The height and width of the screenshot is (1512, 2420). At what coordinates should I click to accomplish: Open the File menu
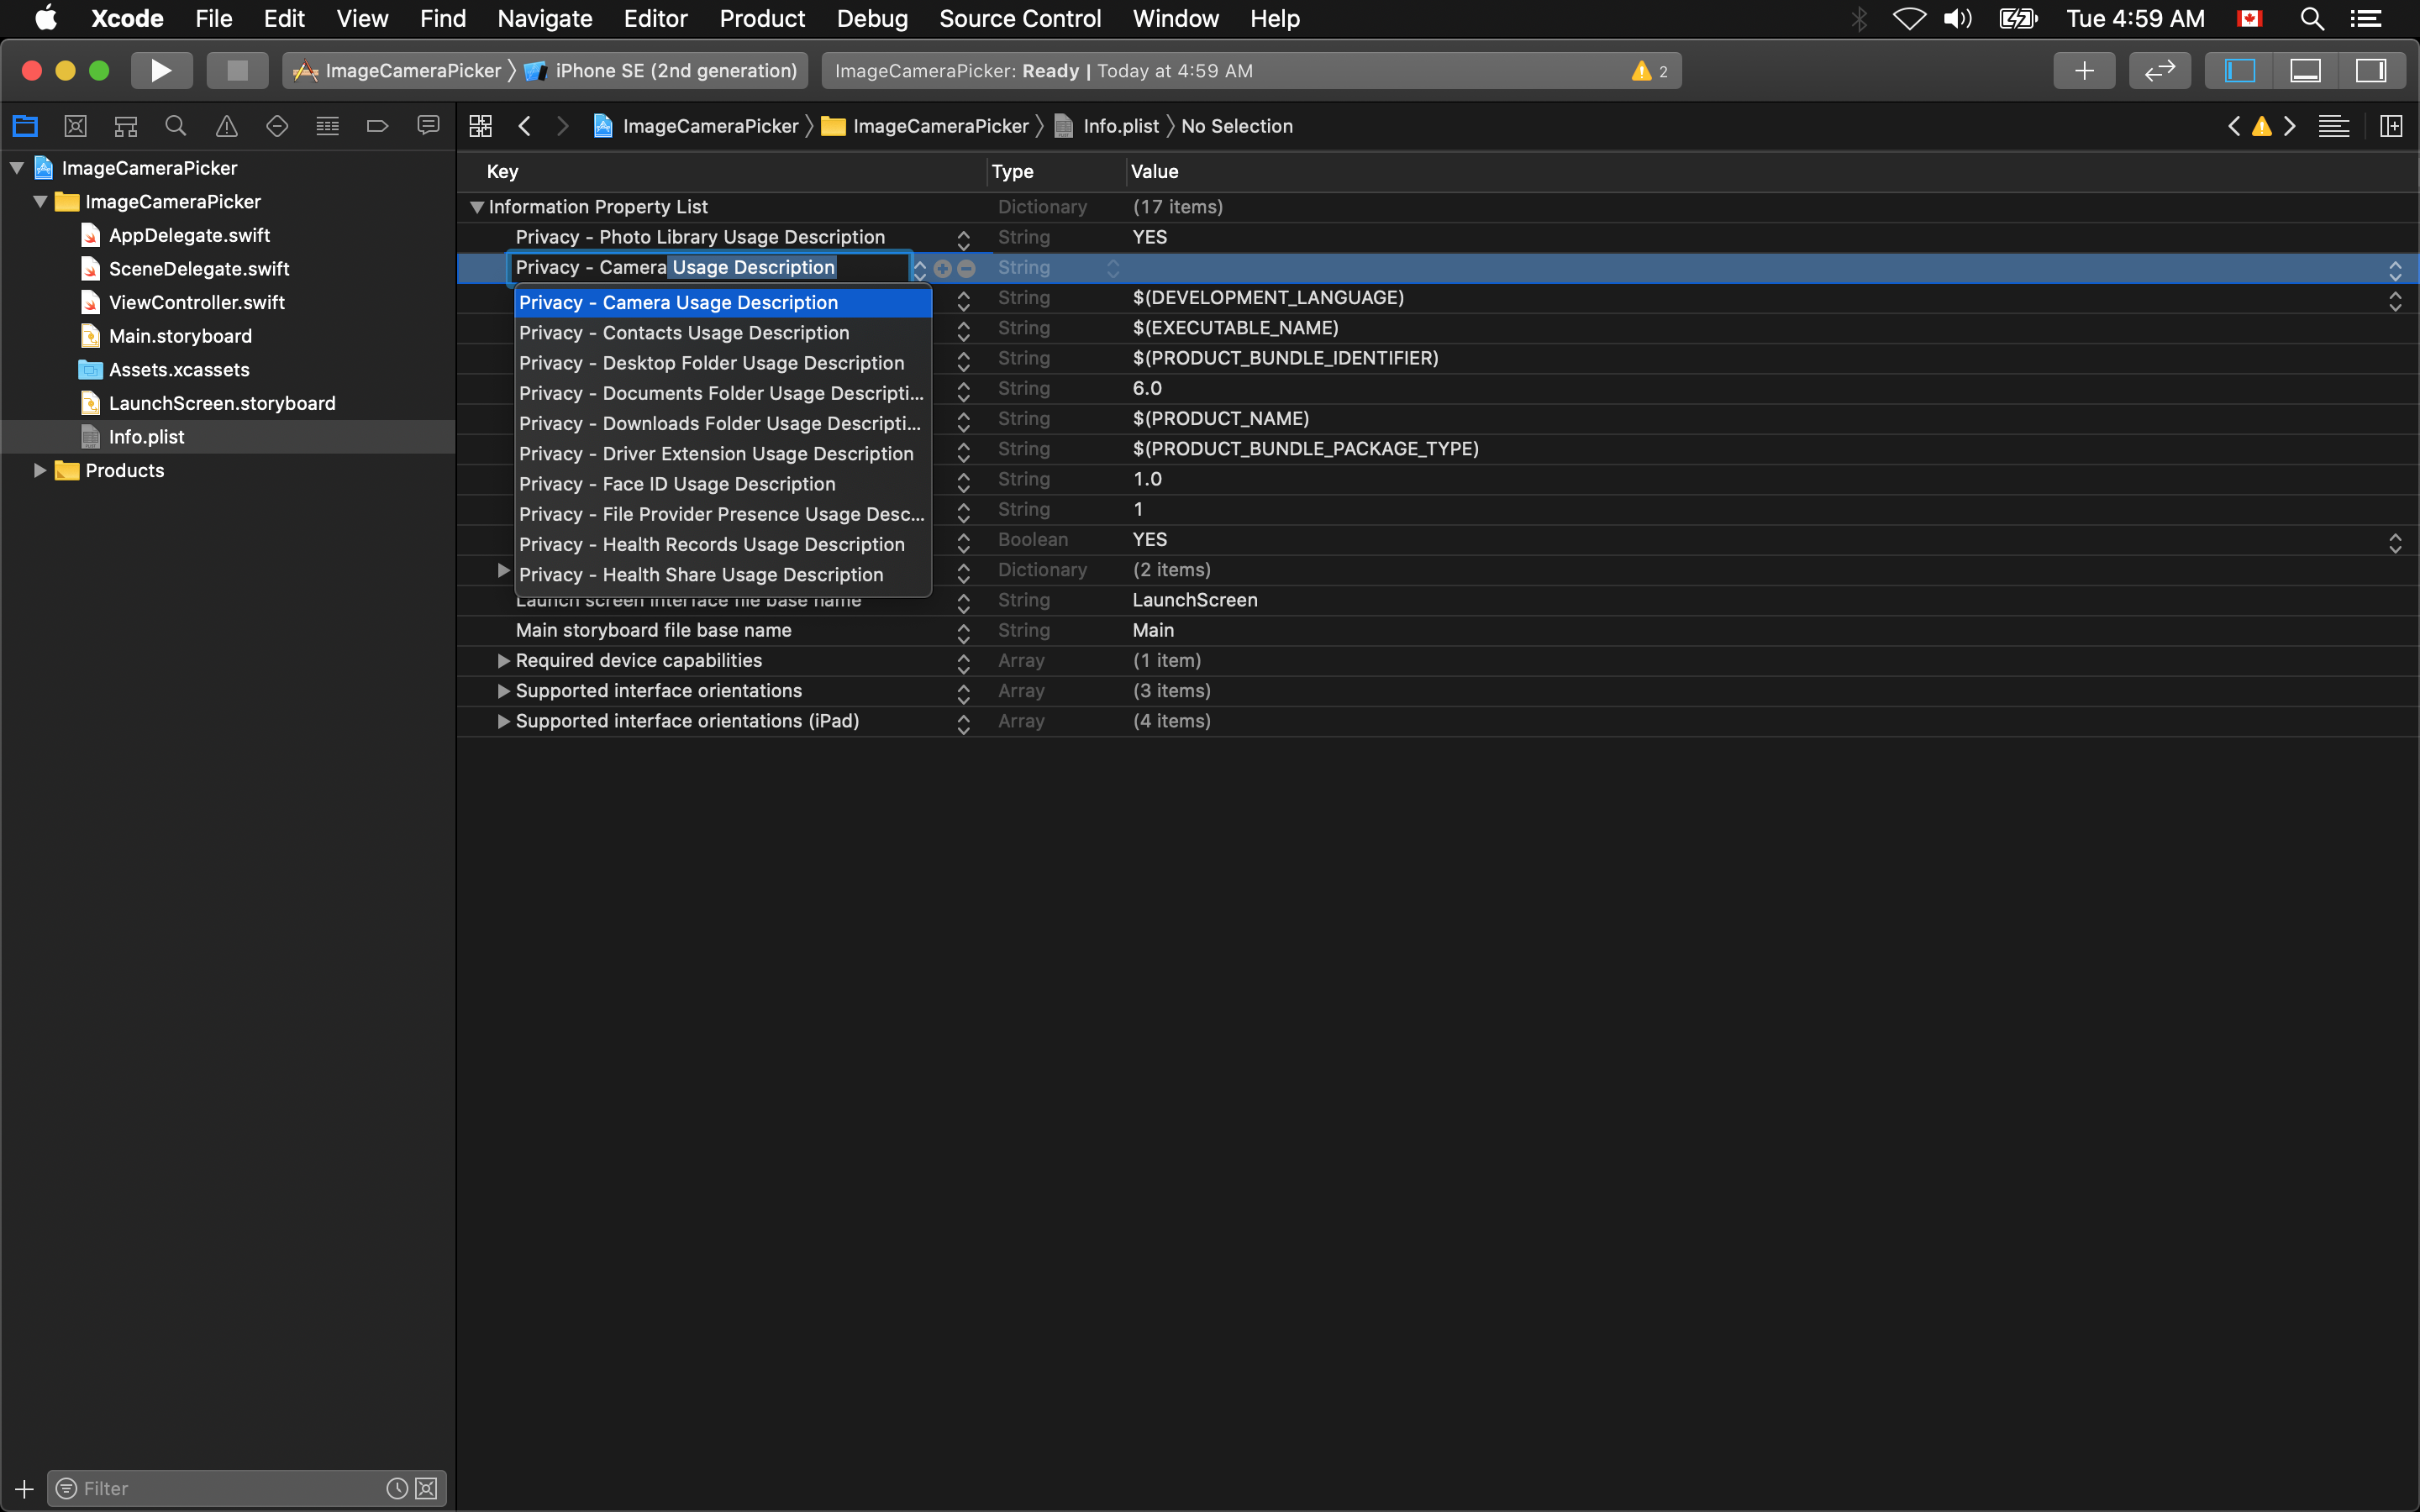point(213,18)
